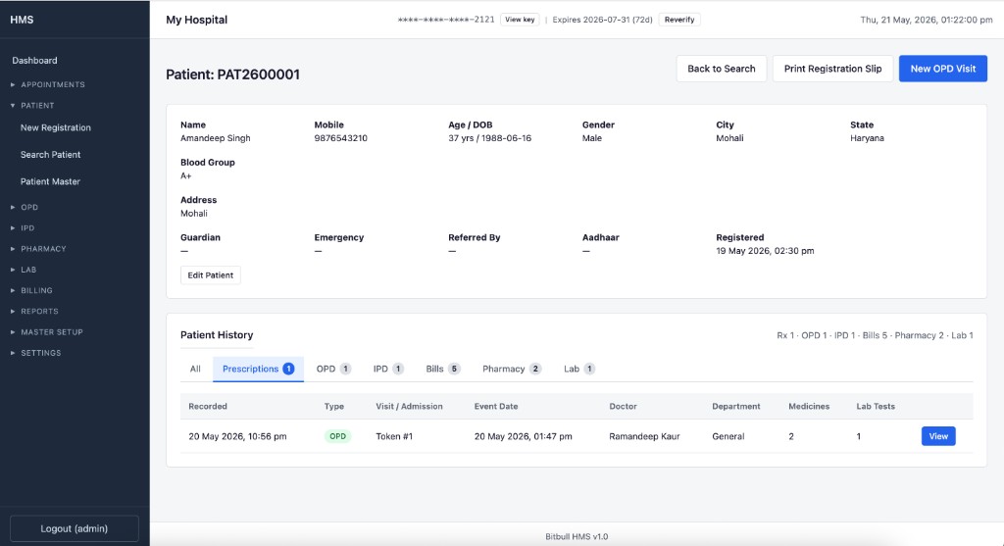Click the current date and time display
Viewport: 1004px width, 546px height.
tap(926, 20)
